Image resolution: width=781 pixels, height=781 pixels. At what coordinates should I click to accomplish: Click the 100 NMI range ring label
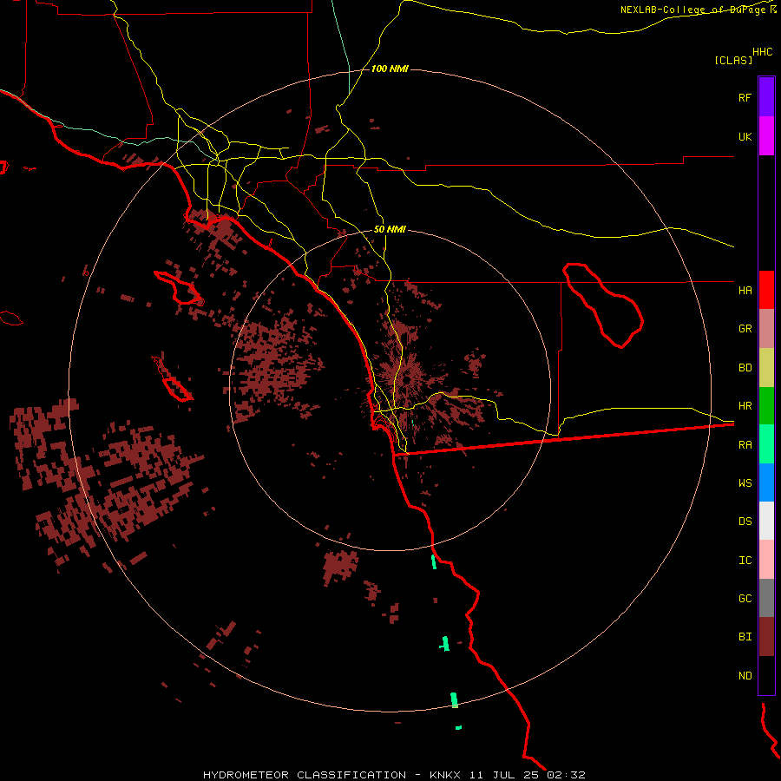pos(390,69)
